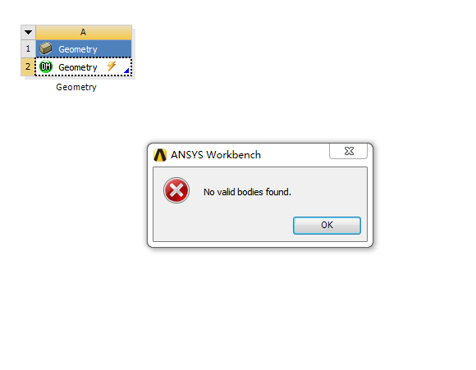Screen dimensions: 476x370
Task: Click the empty title bar space after 'Workbench'
Action: (295, 155)
